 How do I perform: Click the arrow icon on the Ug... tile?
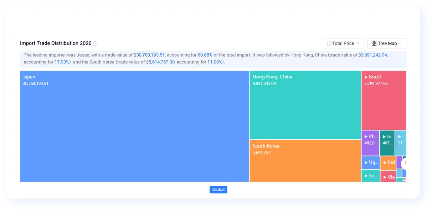click(x=366, y=163)
